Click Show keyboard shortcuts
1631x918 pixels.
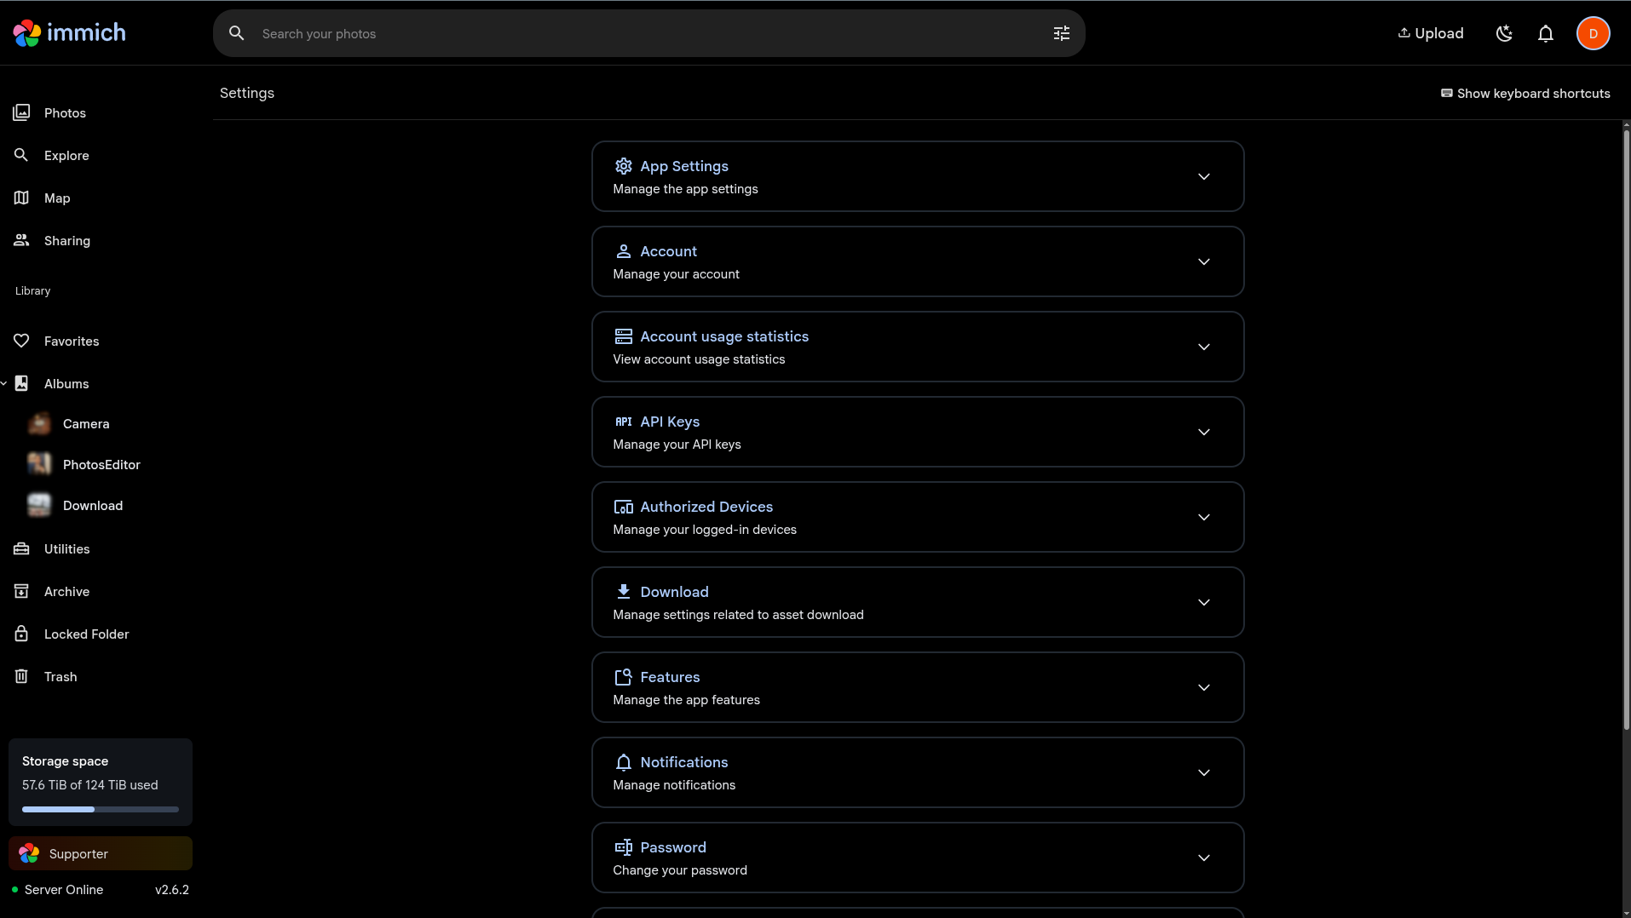click(x=1524, y=94)
